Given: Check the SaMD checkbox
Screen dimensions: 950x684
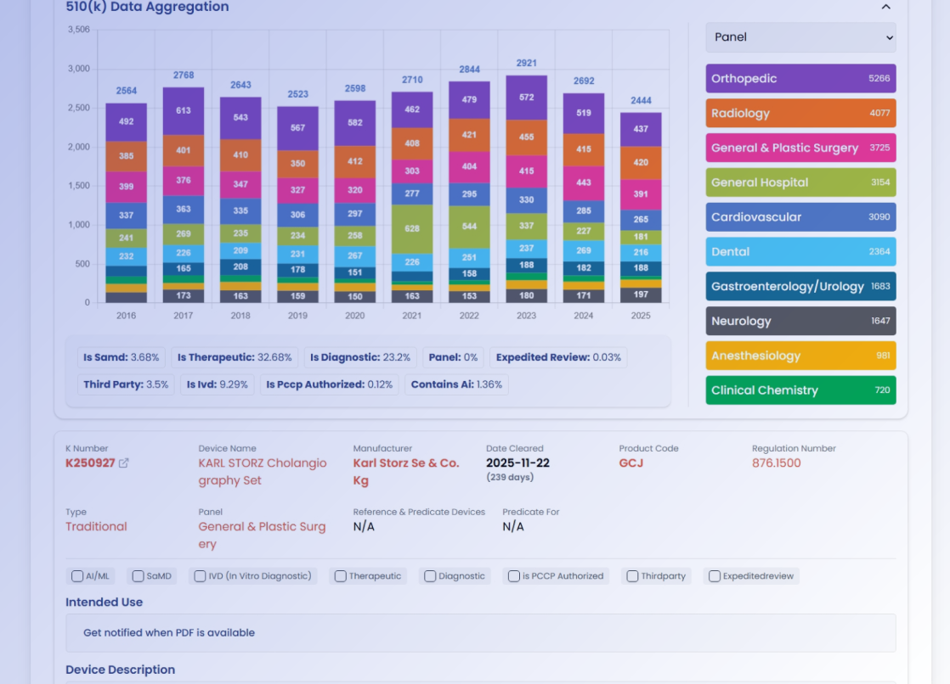Looking at the screenshot, I should point(138,576).
